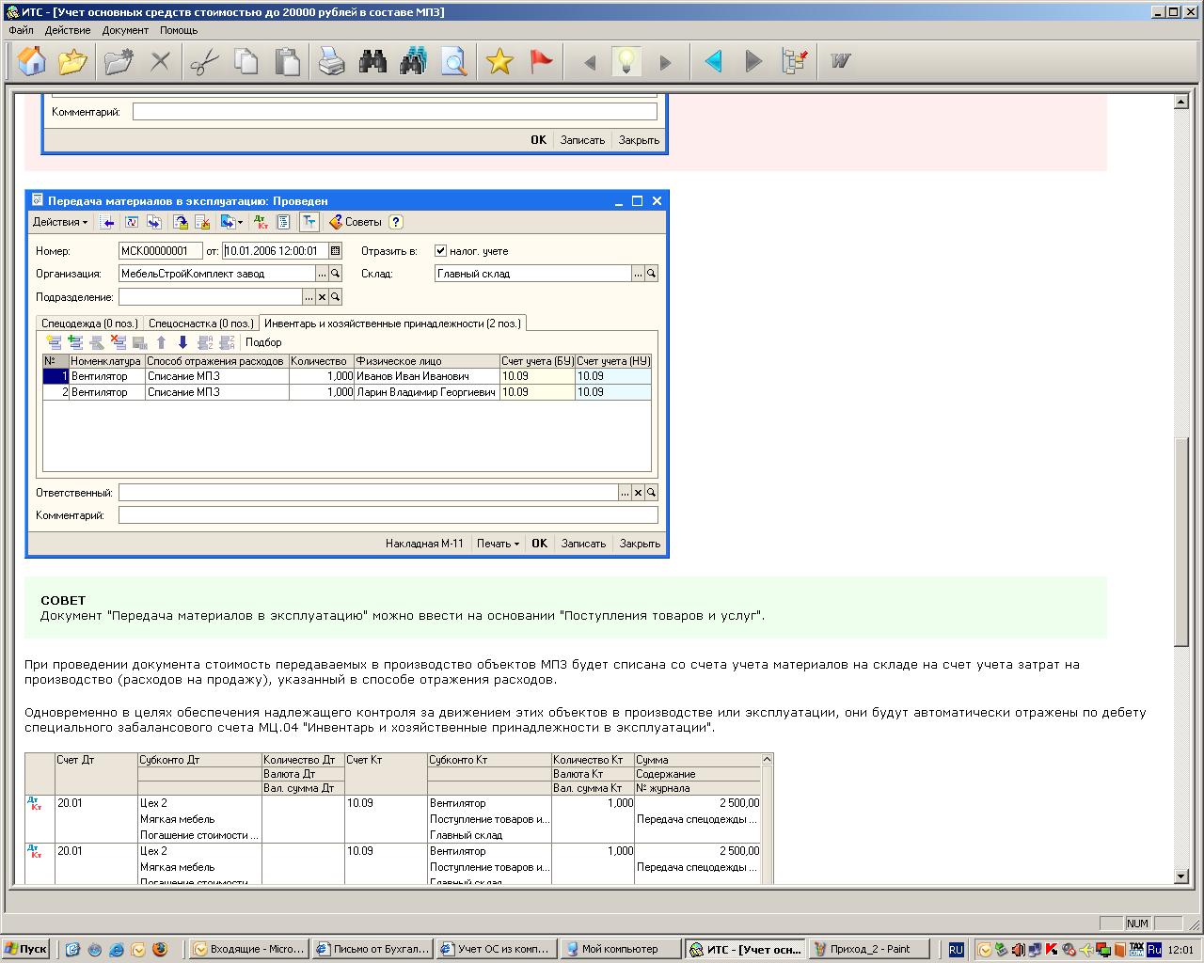The image size is (1204, 963).
Task: Select the 'Спецоснастка (0 поз.)' tab
Action: 200,324
